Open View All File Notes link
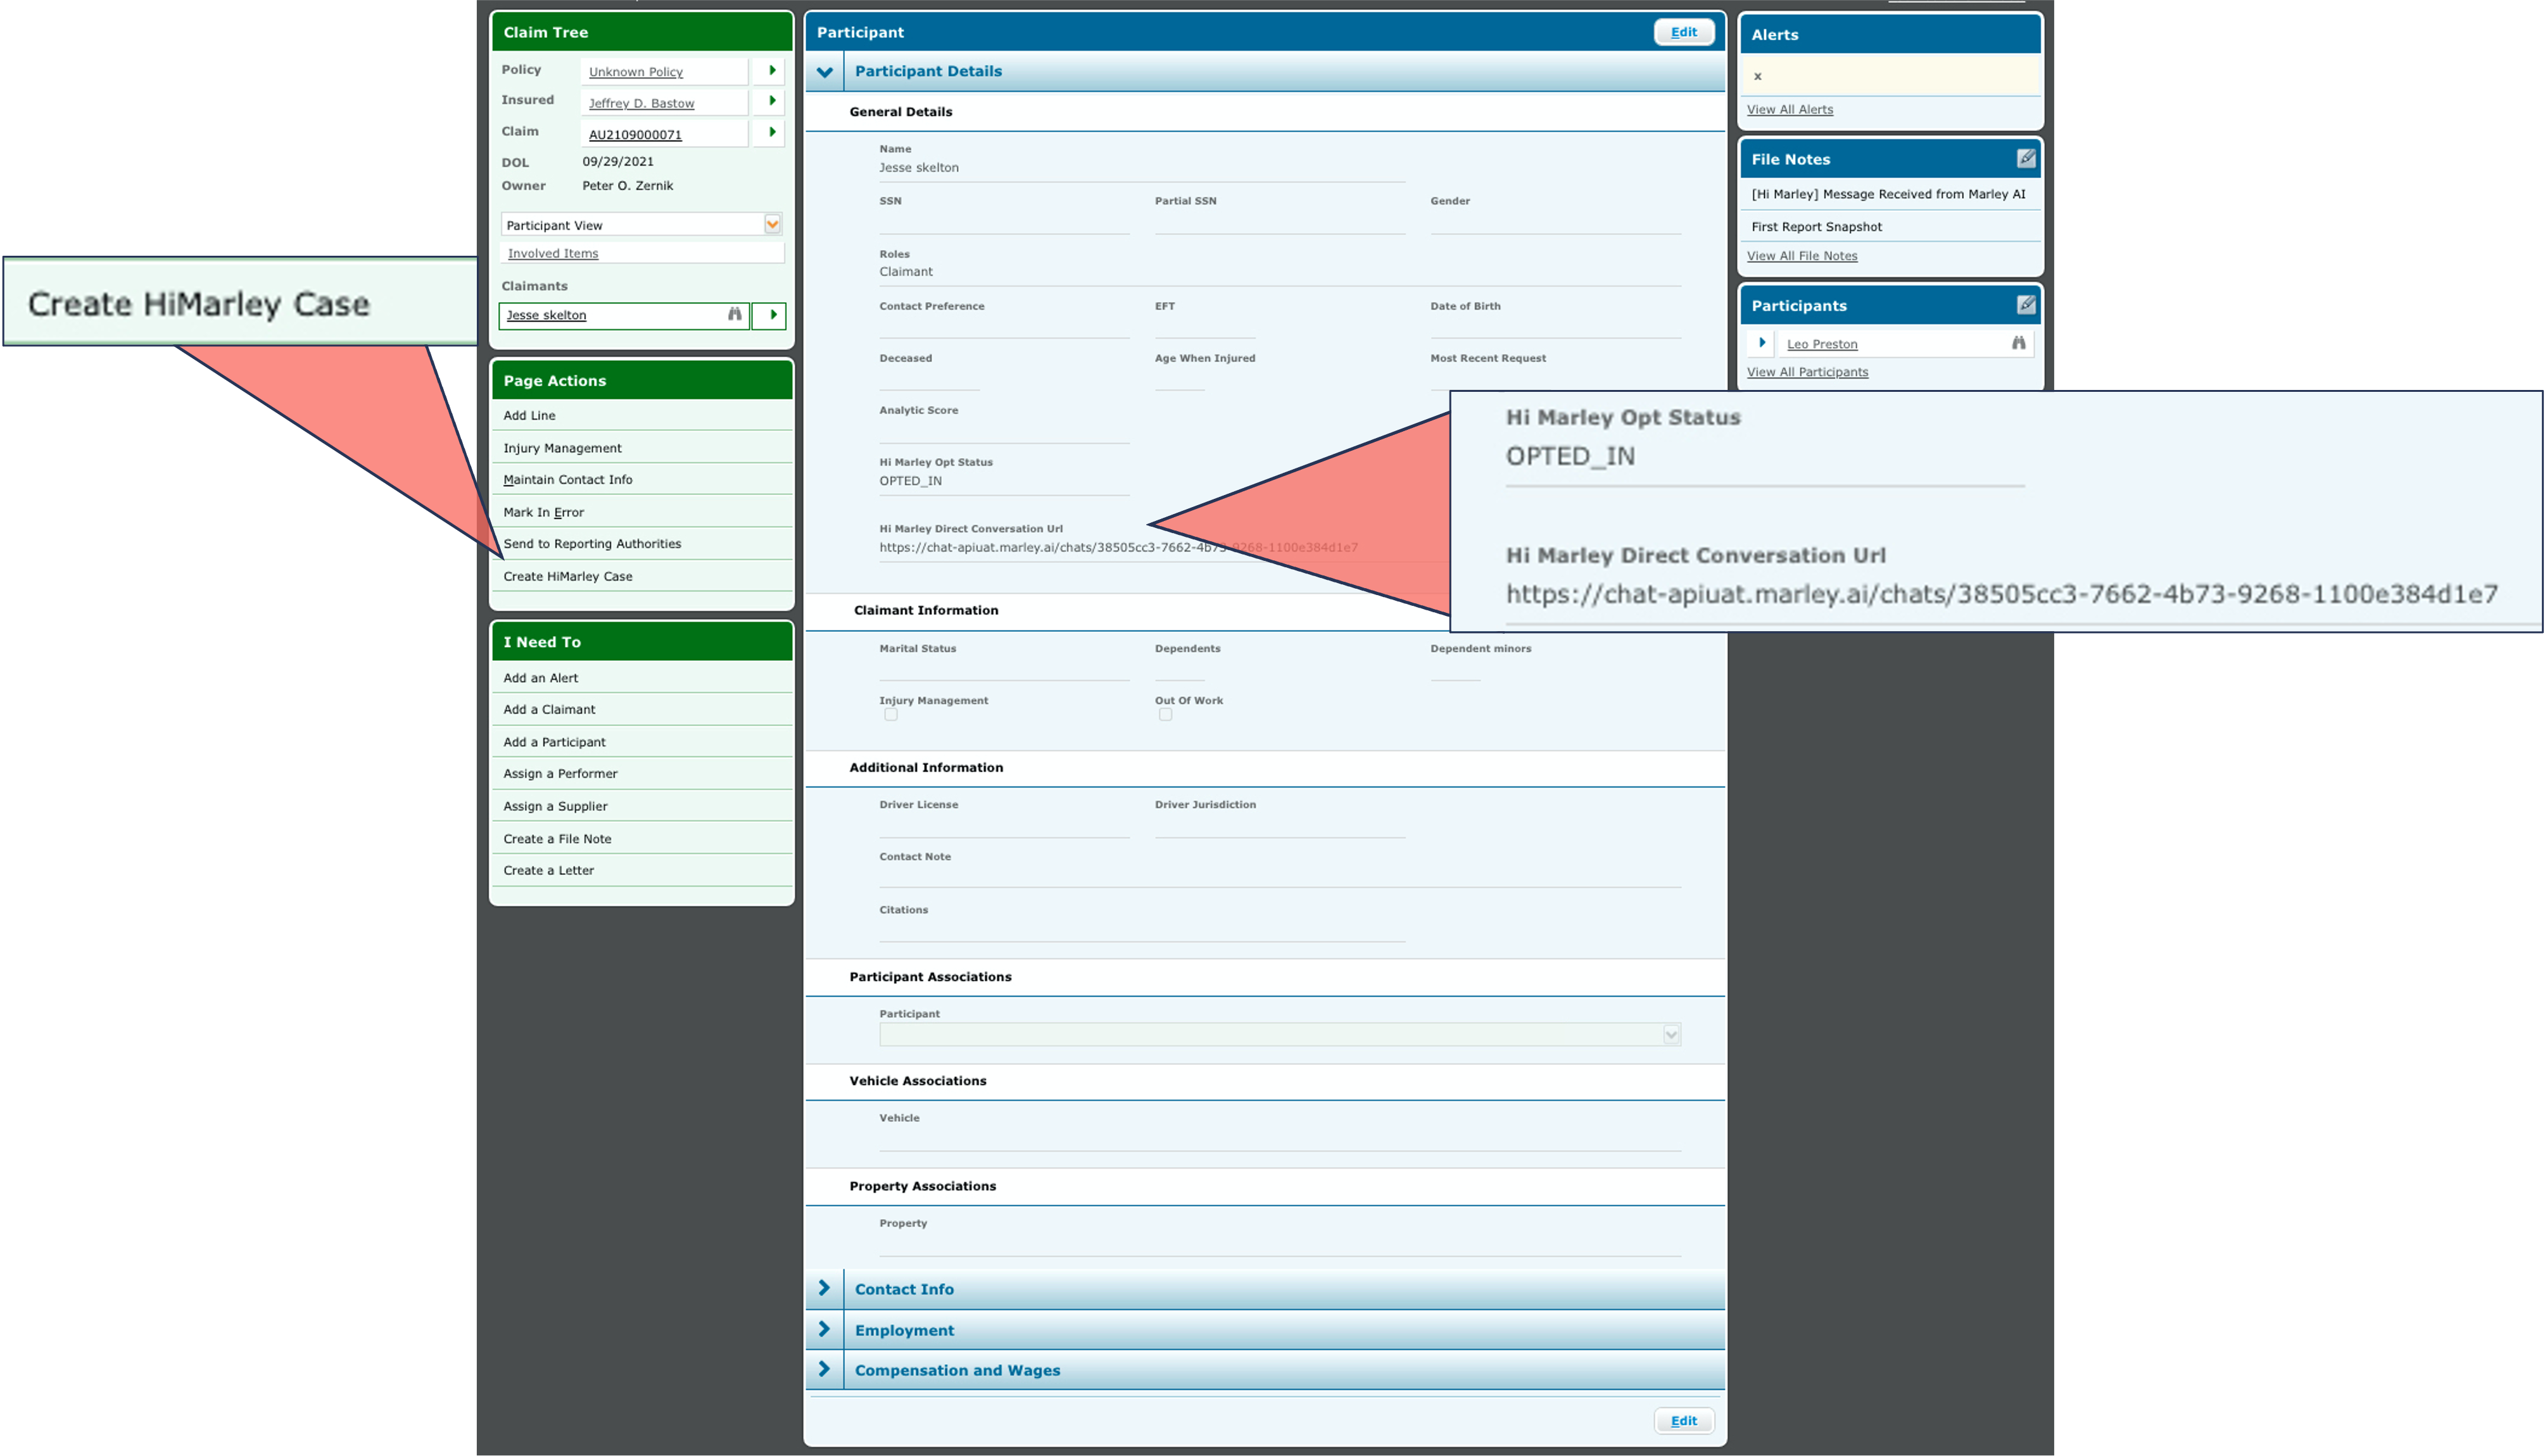Viewport: 2545px width, 1456px height. coord(1801,256)
